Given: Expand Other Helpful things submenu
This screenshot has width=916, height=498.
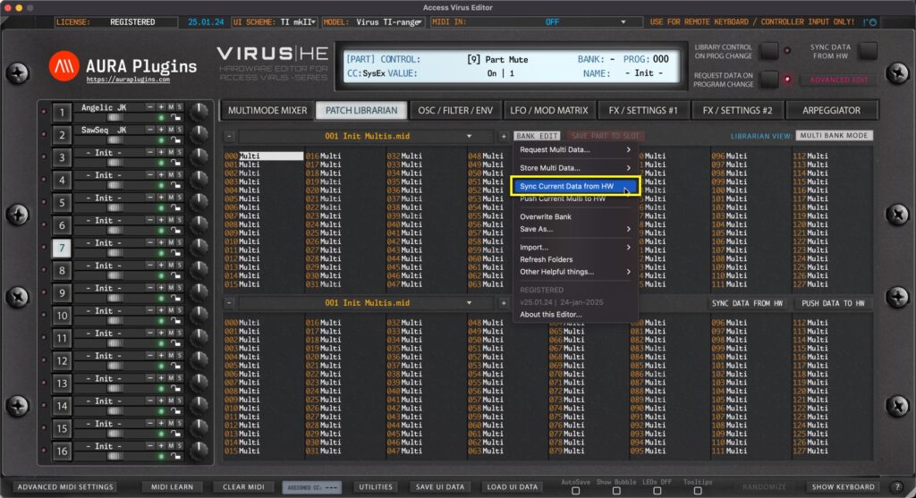Looking at the screenshot, I should click(574, 272).
